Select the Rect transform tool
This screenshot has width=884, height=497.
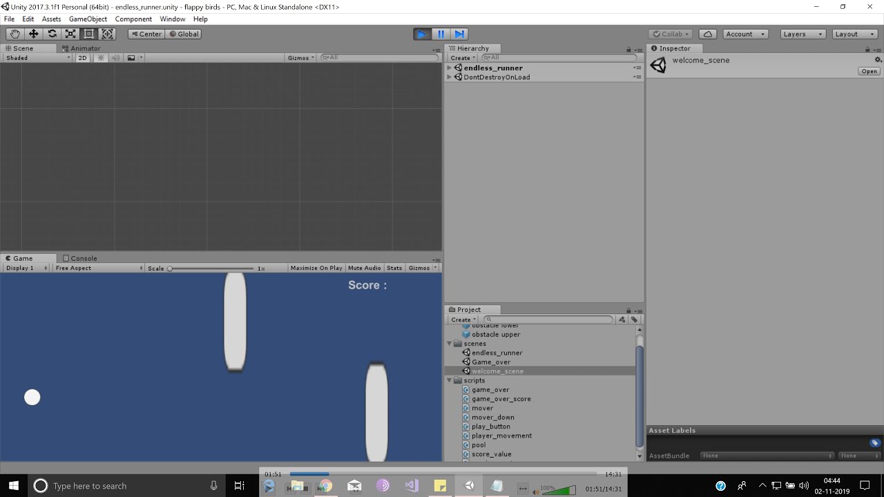pyautogui.click(x=89, y=34)
